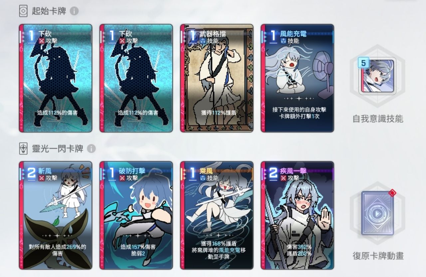
Task: Click the 復原卡牌動畫 card-back play icon
Action: click(x=377, y=213)
